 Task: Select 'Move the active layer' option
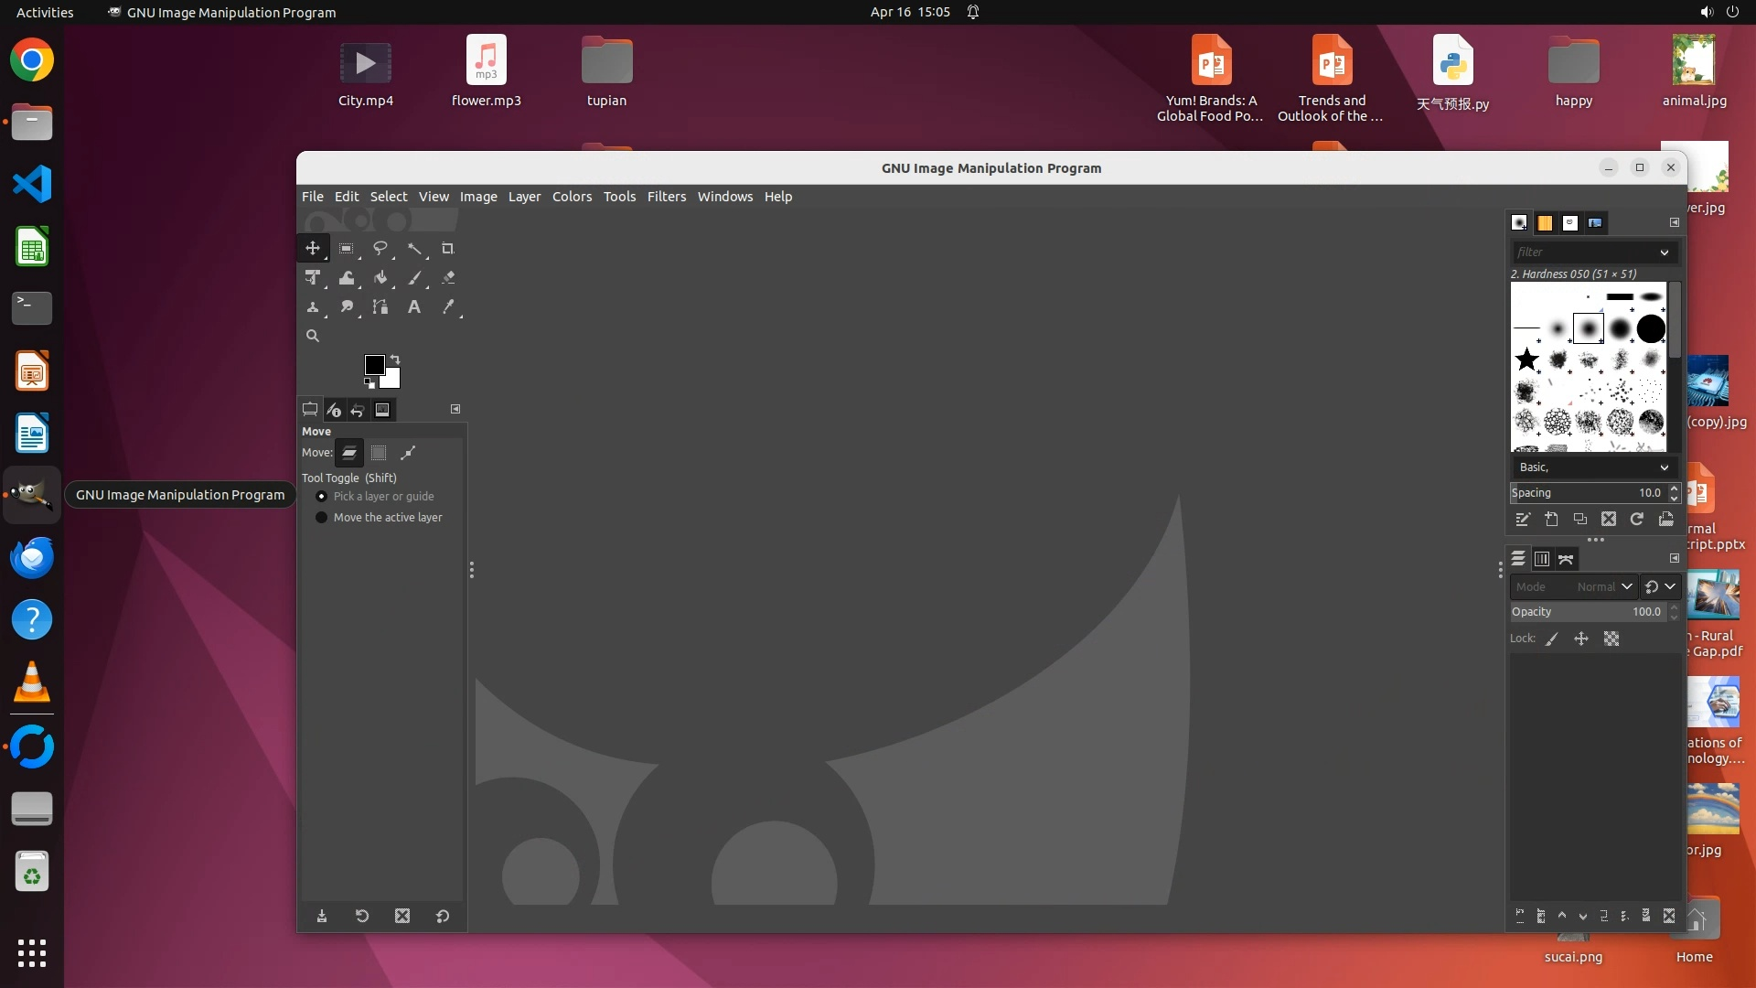pyautogui.click(x=322, y=518)
